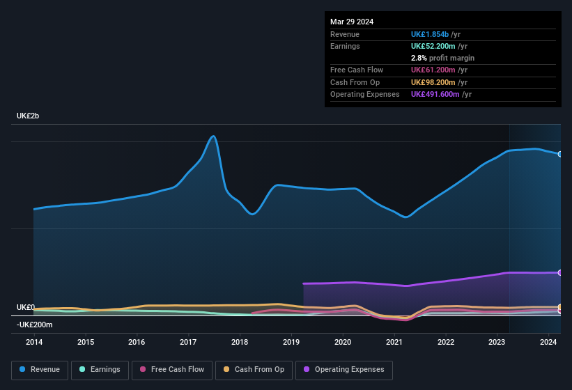
Task: Click the Revenue endpoint marker on chart
Action: pos(559,154)
